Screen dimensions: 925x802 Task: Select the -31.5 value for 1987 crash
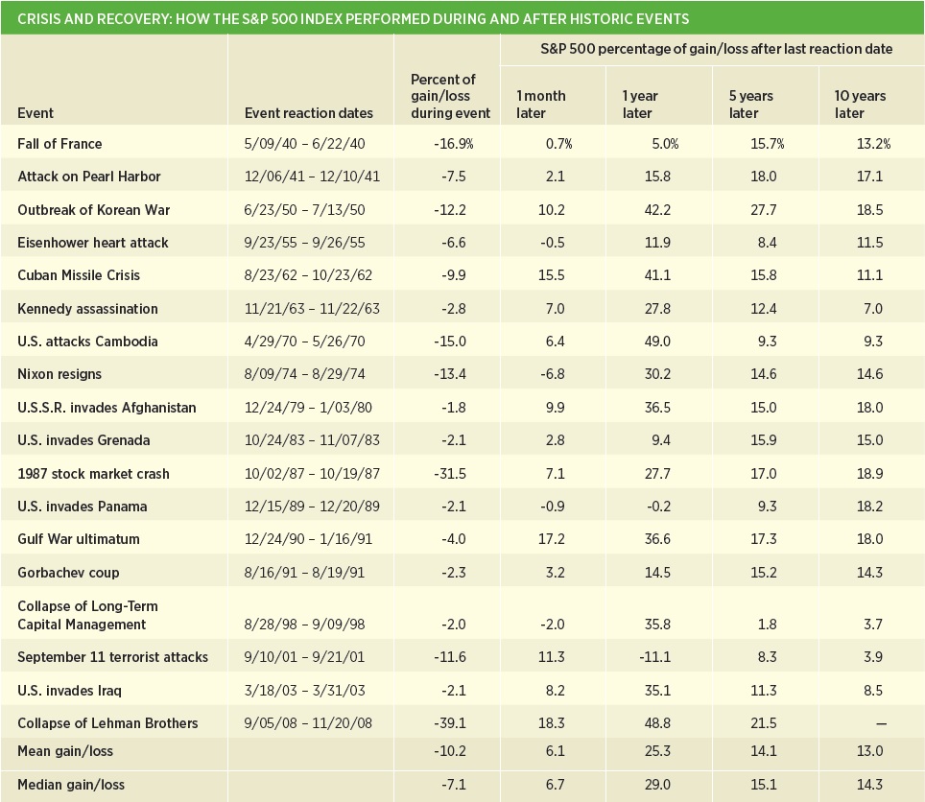[x=450, y=474]
